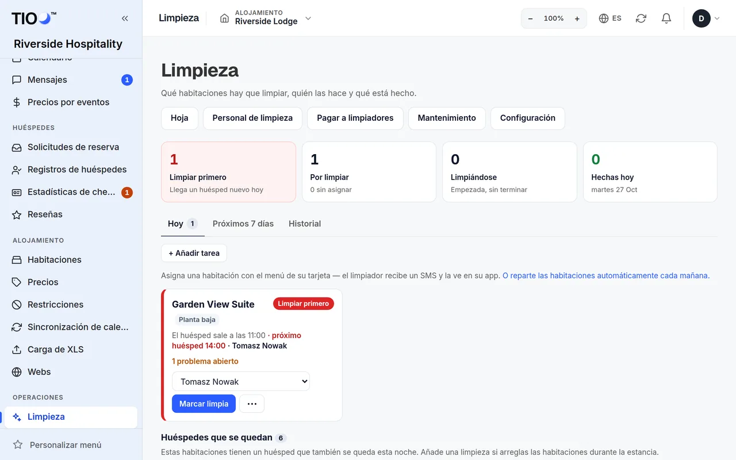This screenshot has height=460, width=736.
Task: Open Solicitudes de reserva
Action: point(71,147)
